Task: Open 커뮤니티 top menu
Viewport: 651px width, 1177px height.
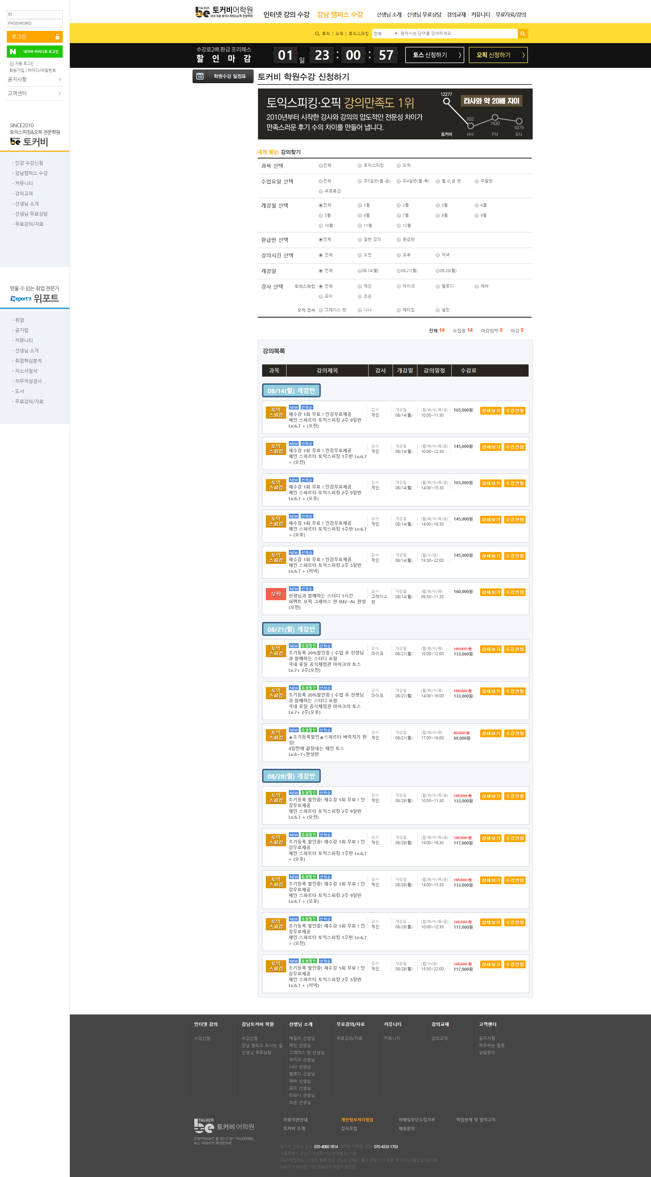Action: [x=480, y=15]
